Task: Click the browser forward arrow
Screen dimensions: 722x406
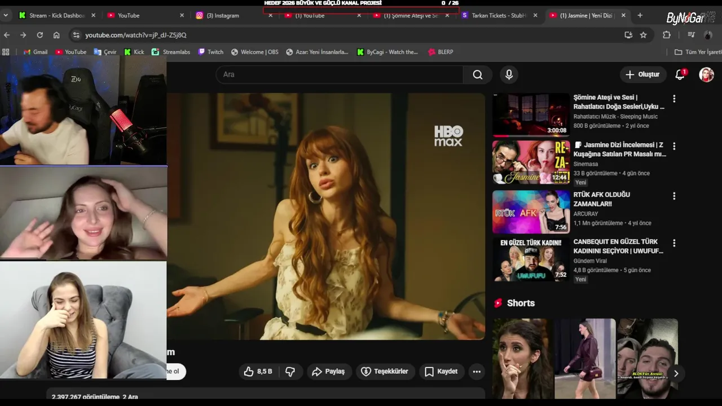Action: (23, 35)
